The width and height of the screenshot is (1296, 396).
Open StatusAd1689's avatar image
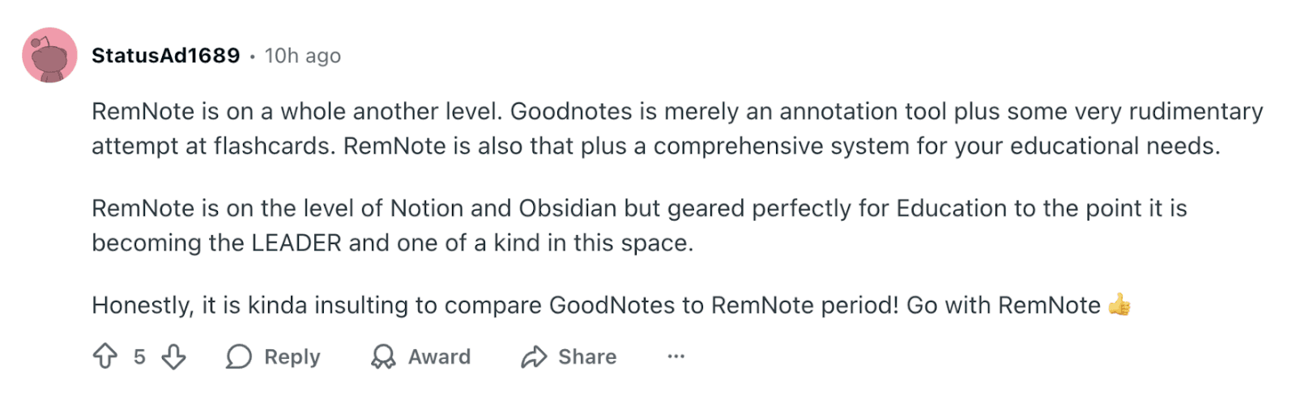pos(50,55)
